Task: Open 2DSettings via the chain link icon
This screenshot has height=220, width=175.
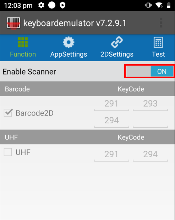Action: tap(117, 42)
